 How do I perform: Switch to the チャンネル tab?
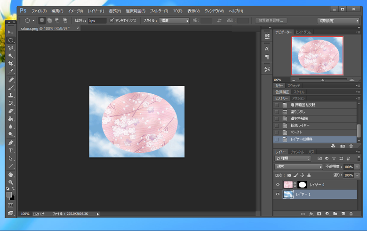pyautogui.click(x=297, y=152)
